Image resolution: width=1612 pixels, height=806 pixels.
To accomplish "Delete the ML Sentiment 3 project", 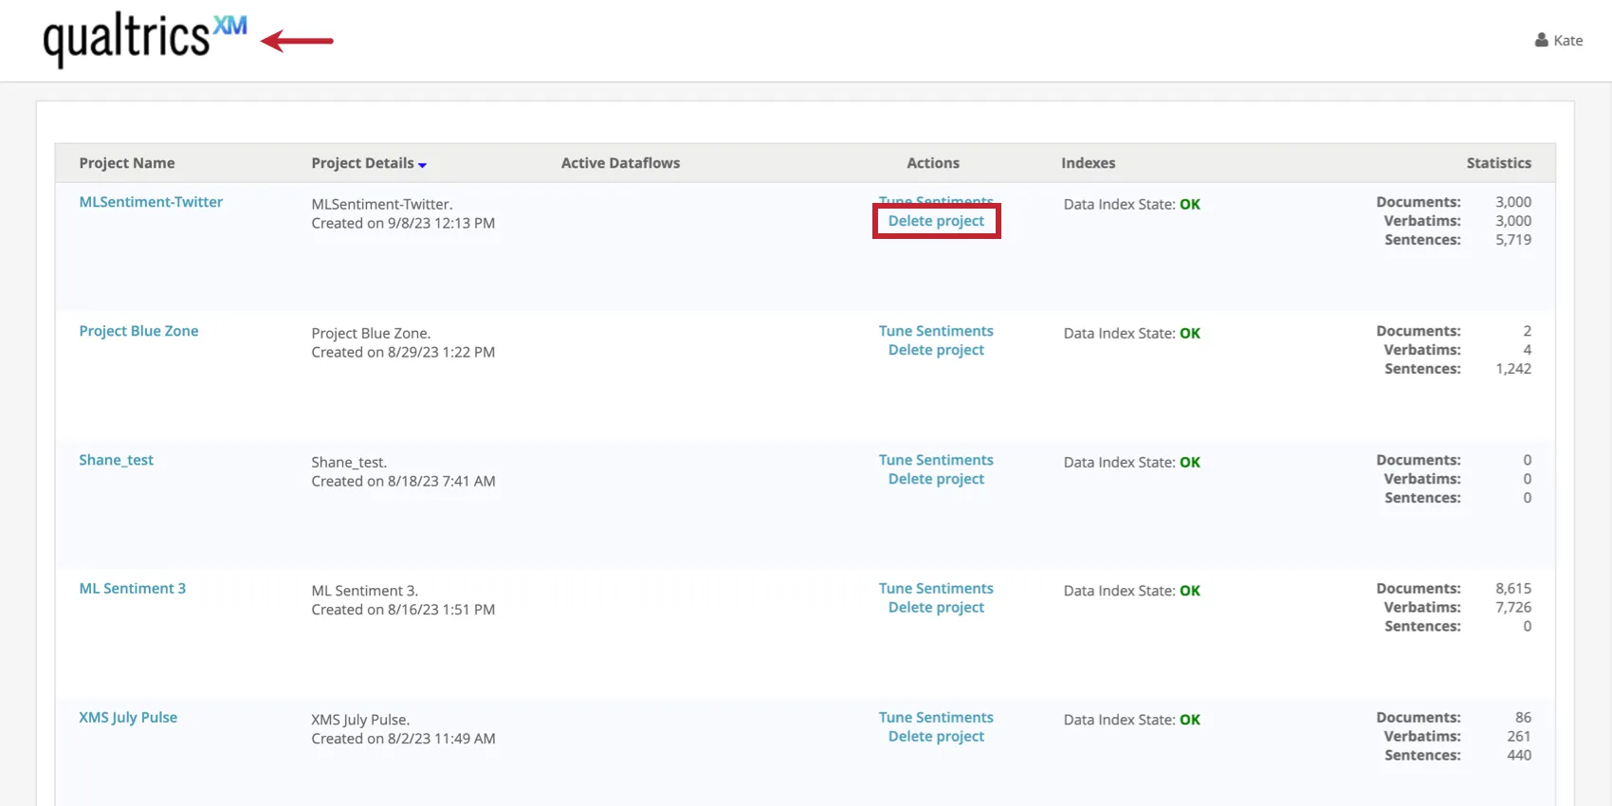I will click(936, 608).
